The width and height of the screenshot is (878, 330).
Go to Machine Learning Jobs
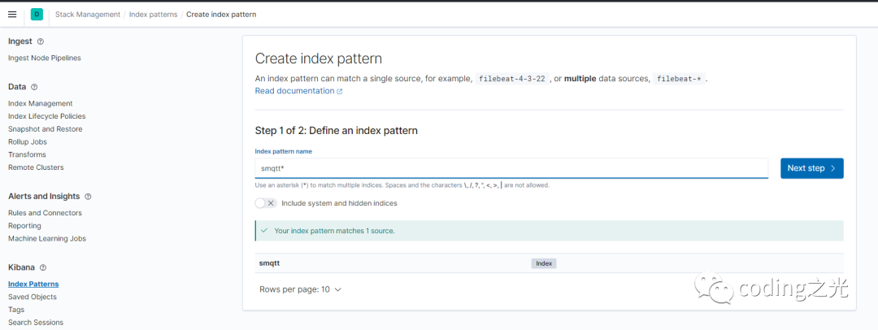pyautogui.click(x=46, y=238)
